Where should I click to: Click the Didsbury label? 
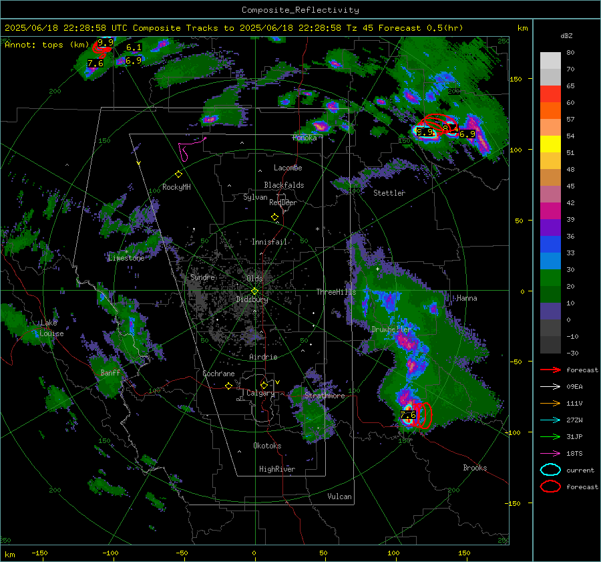252,299
